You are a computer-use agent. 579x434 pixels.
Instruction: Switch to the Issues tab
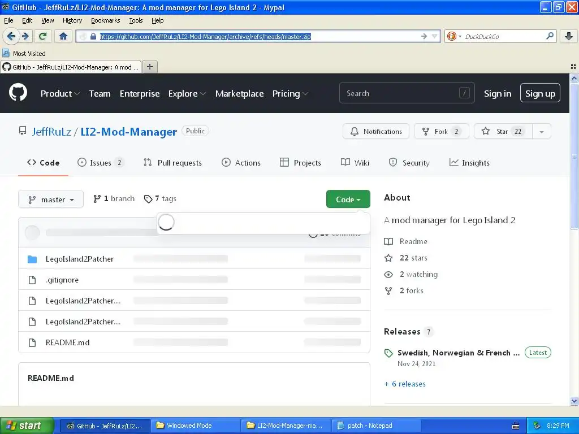100,163
